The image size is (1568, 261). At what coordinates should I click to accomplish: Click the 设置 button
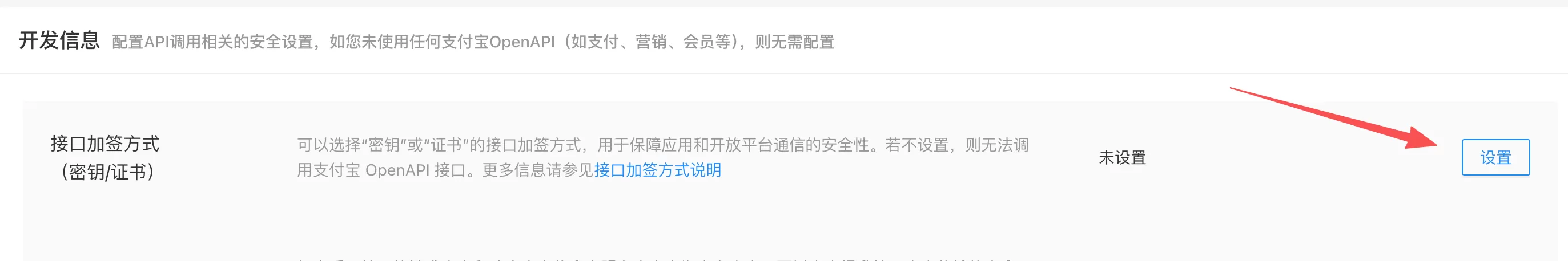coord(1495,157)
